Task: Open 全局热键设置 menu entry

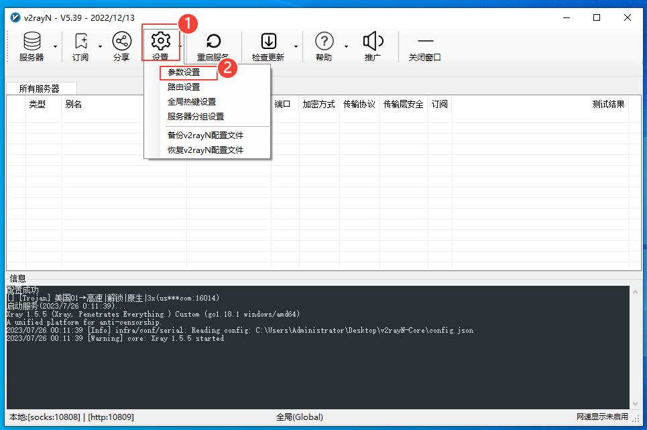Action: click(x=192, y=102)
